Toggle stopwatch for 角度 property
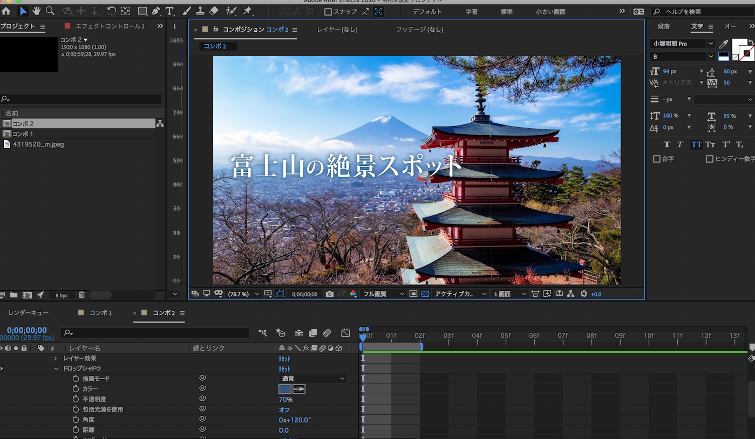This screenshot has height=439, width=755. [76, 420]
